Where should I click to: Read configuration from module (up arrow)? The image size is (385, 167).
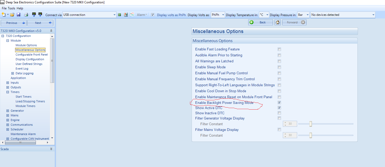point(34,15)
